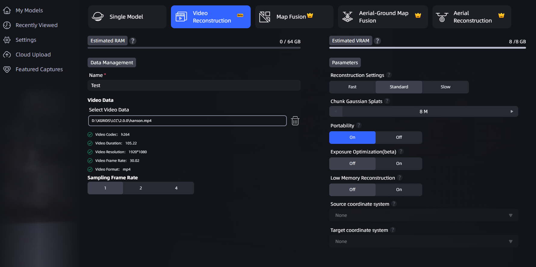Viewport: 536px width, 267px height.
Task: Open Aerial Reconstruction tab
Action: click(x=472, y=17)
